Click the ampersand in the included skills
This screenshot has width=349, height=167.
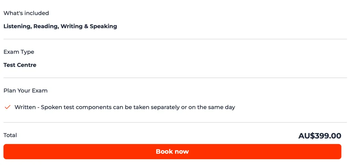coord(86,26)
